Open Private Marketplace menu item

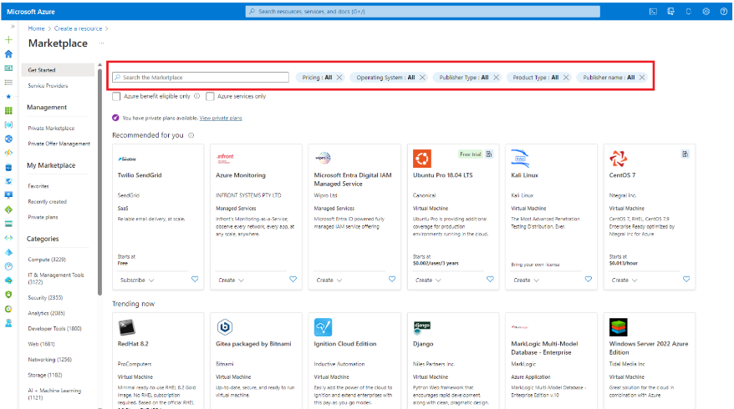coord(51,128)
